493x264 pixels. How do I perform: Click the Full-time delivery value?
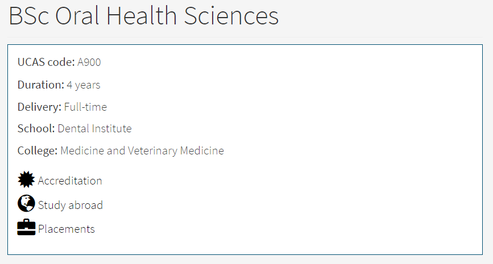[85, 107]
